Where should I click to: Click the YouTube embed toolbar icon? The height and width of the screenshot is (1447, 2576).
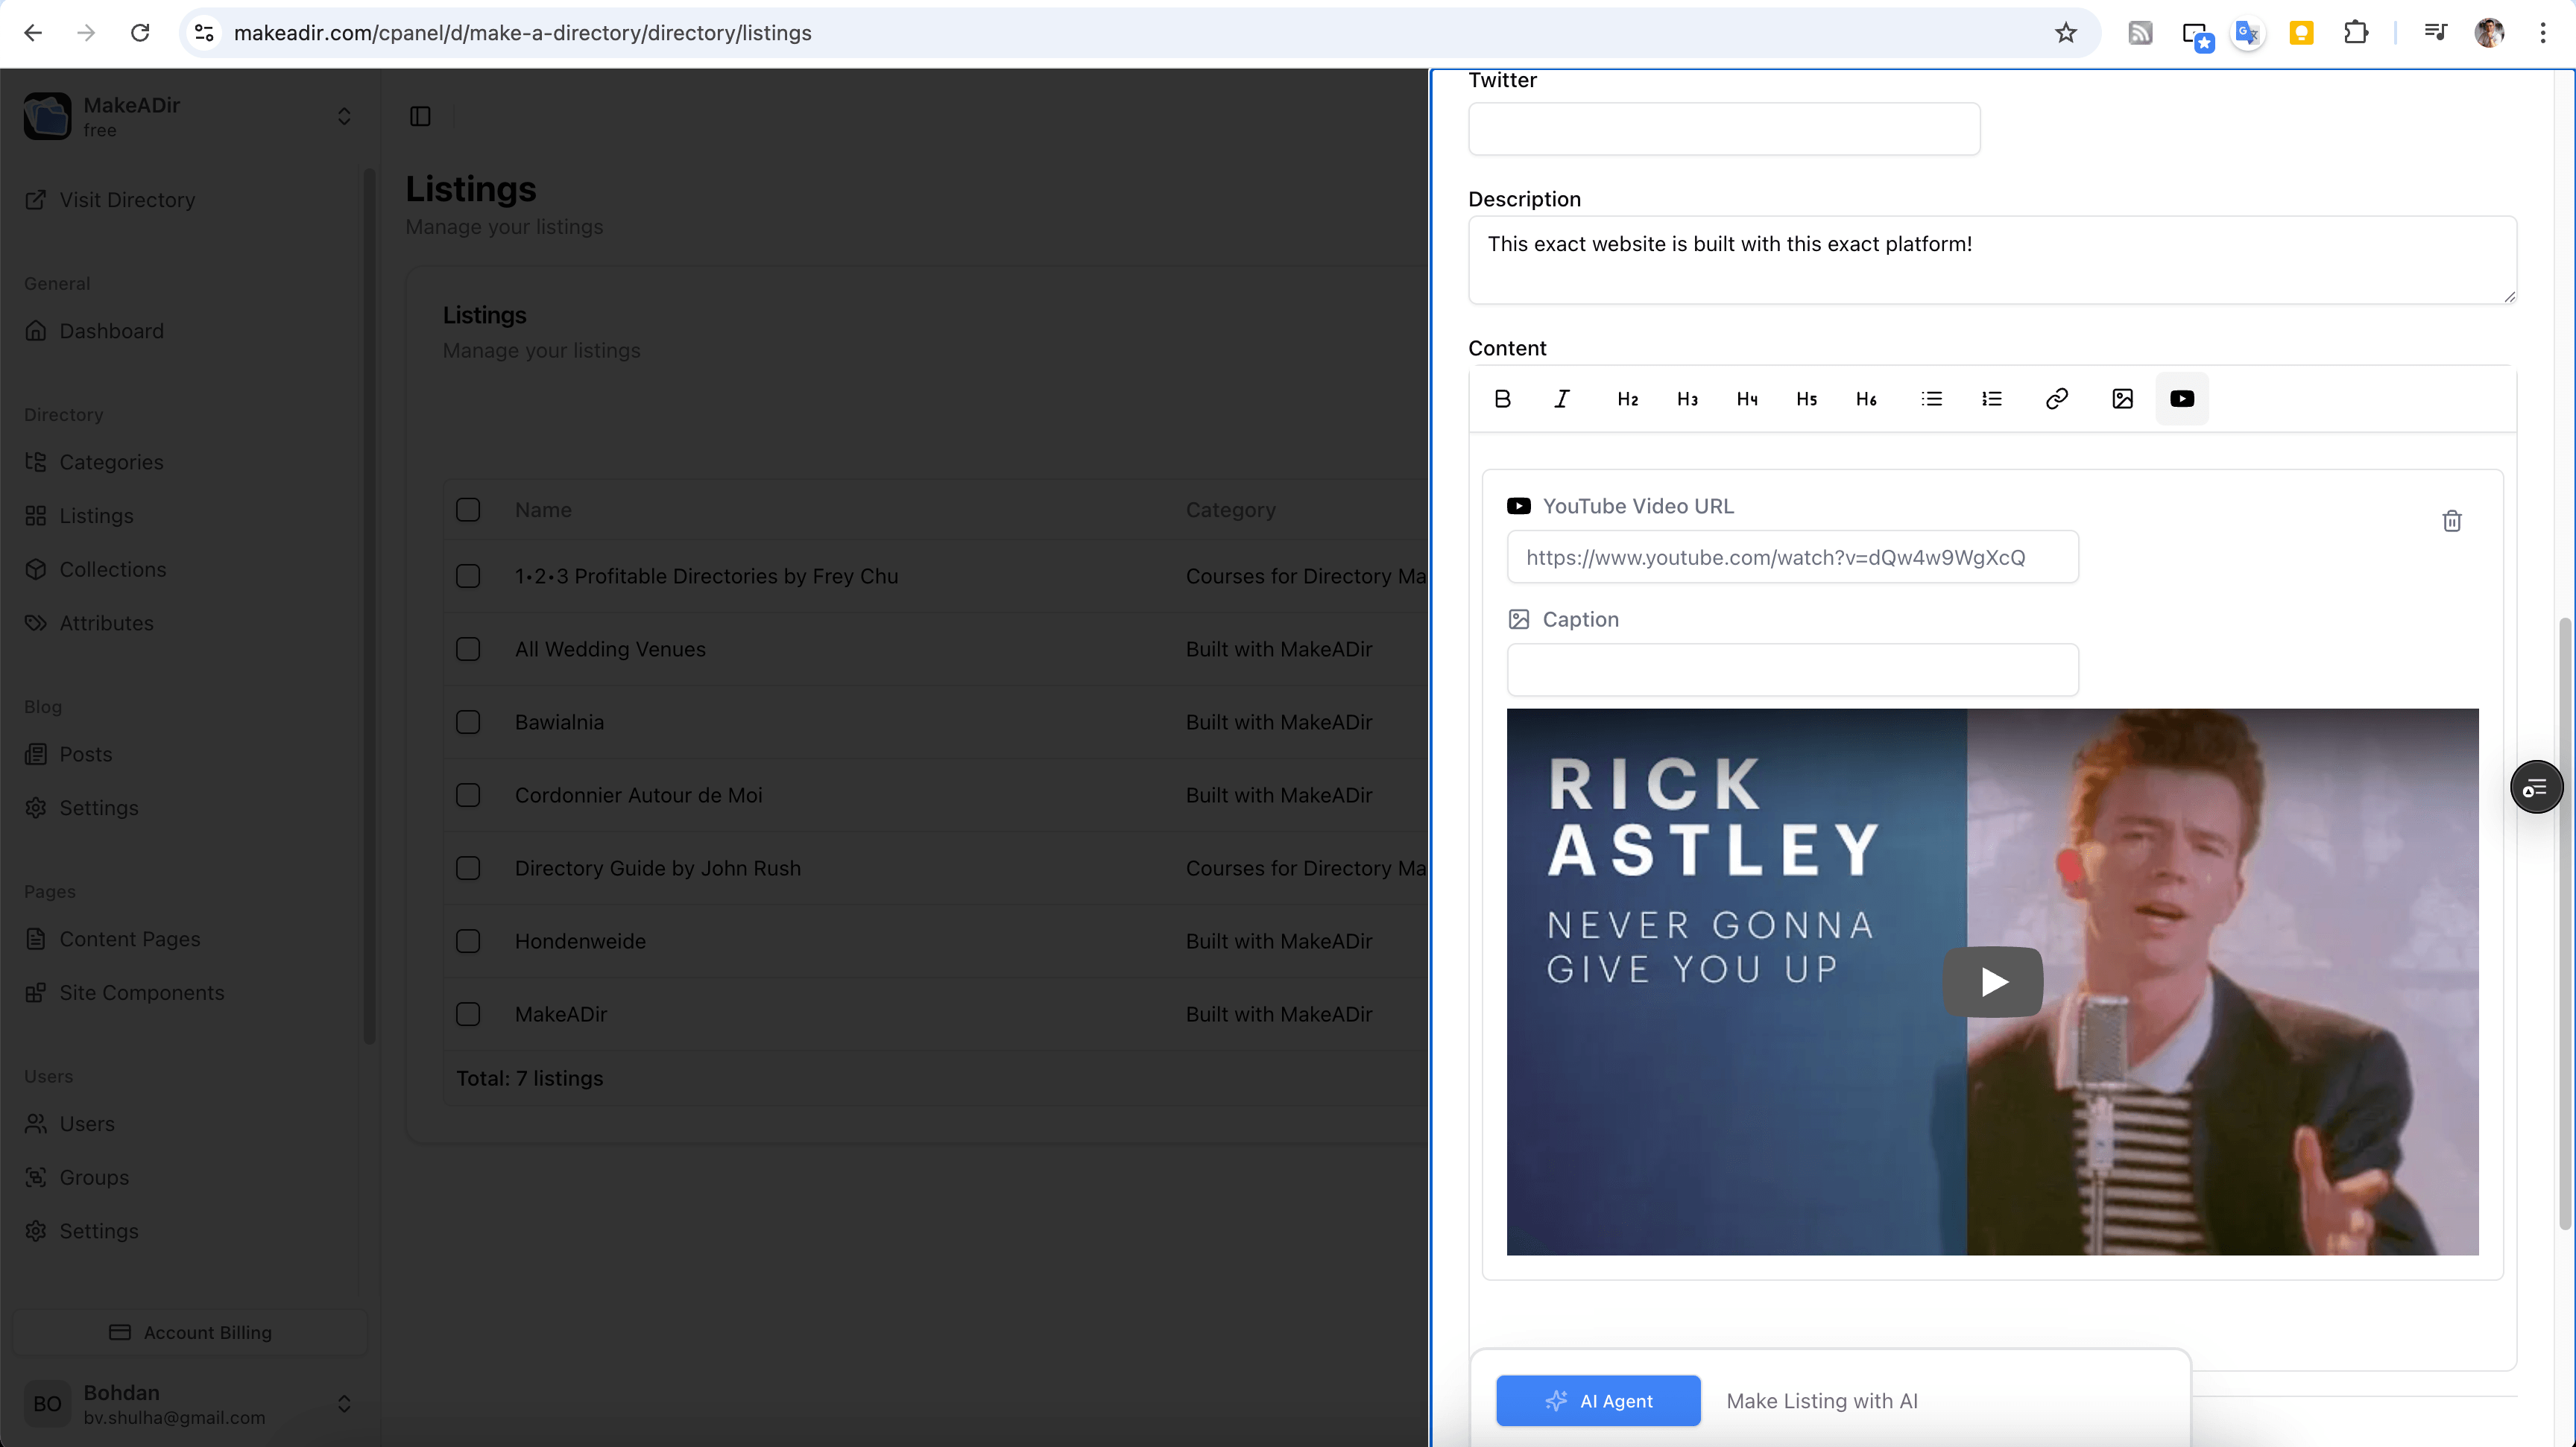(x=2182, y=399)
